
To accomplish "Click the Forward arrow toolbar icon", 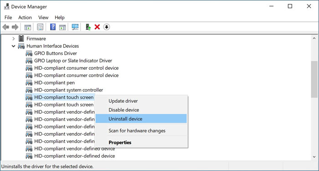I will point(15,27).
